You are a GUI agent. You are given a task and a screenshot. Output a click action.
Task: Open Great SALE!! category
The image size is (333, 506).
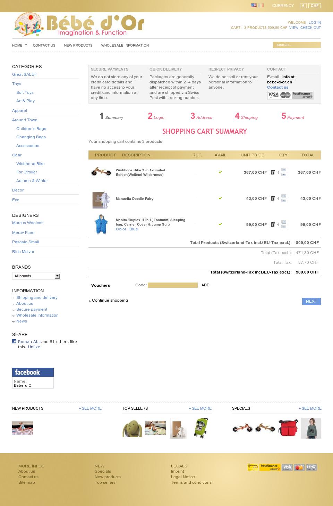coord(24,74)
